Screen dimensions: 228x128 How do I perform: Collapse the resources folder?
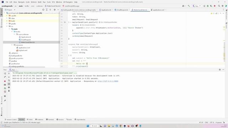point(12,45)
